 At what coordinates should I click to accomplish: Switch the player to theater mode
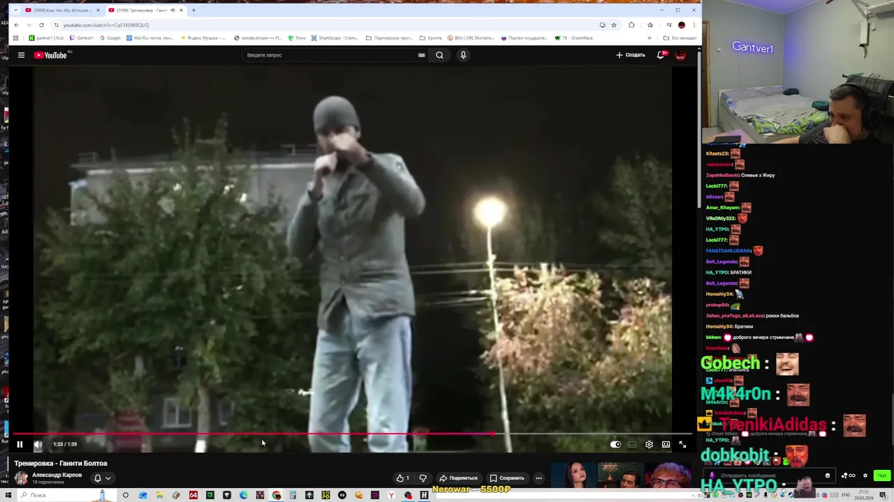coord(666,444)
